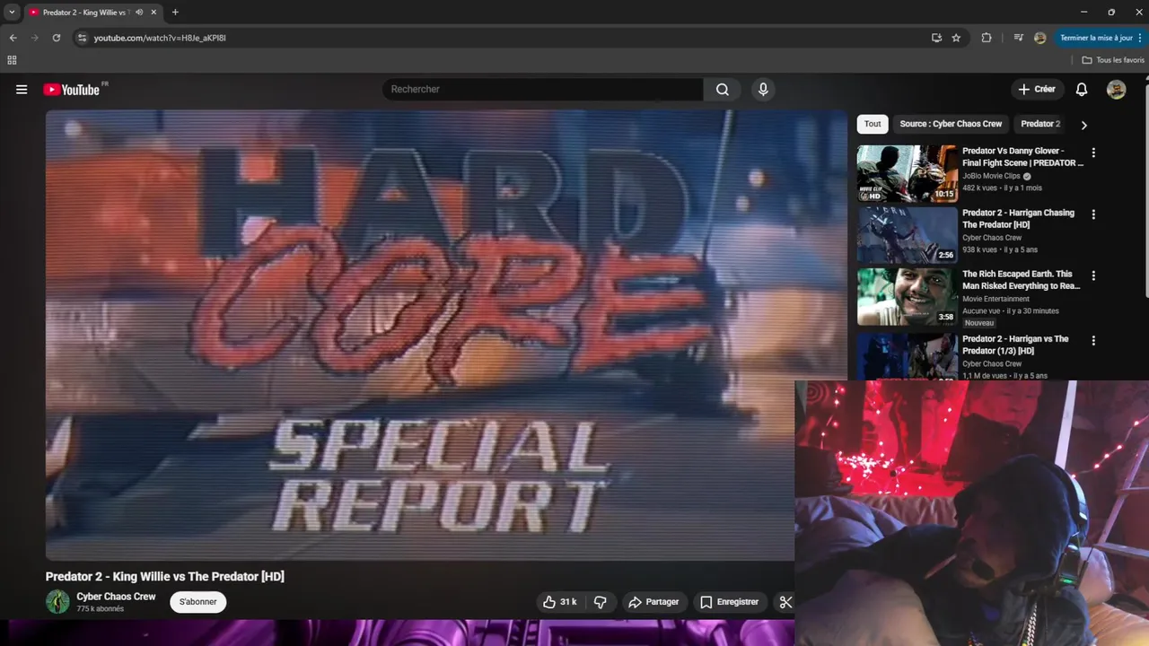Click into the Rechercher search field

(543, 89)
